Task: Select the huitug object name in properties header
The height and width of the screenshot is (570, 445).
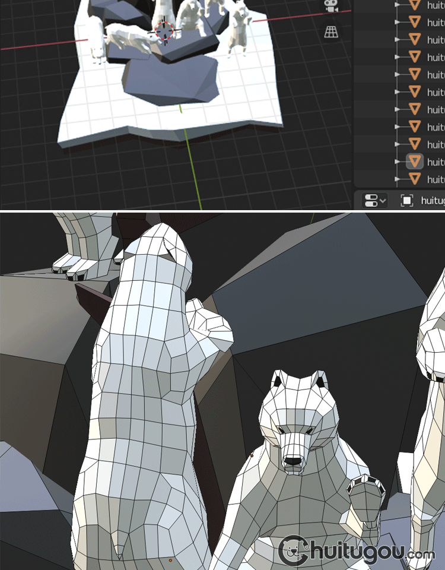Action: (433, 200)
